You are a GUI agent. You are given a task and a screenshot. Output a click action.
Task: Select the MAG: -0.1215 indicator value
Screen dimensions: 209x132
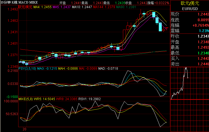coord(47,69)
